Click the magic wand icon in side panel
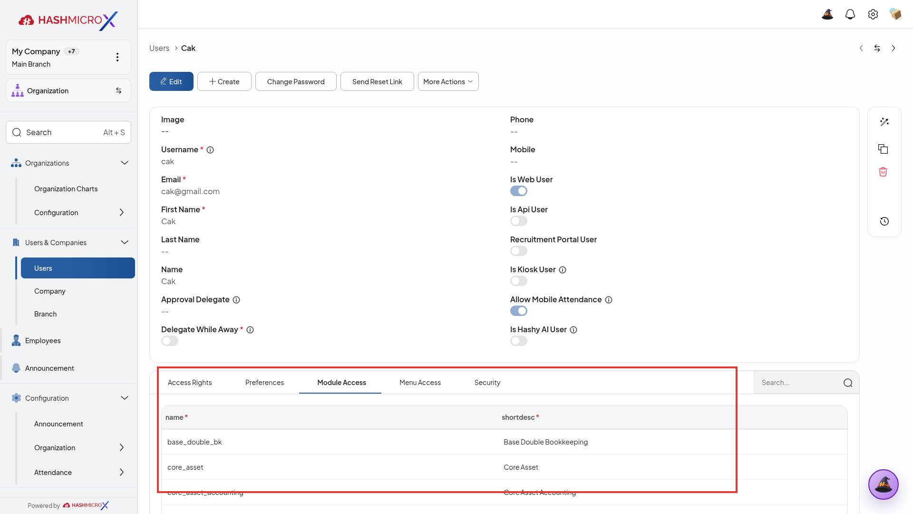This screenshot has width=913, height=514. pos(884,122)
